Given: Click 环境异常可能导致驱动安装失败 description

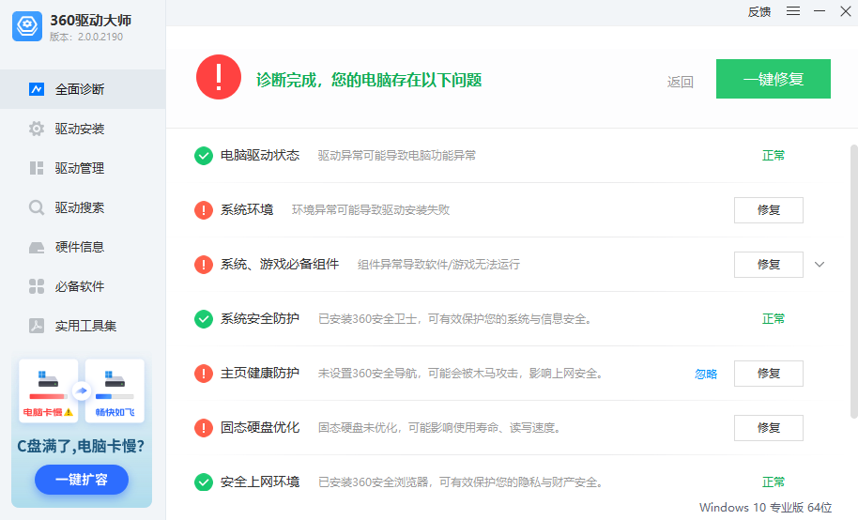Looking at the screenshot, I should tap(371, 210).
